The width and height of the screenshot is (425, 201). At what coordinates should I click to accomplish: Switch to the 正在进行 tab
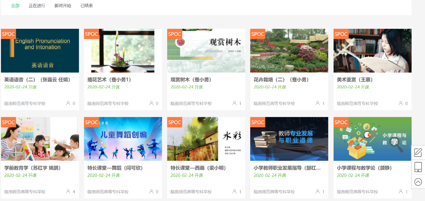click(37, 6)
